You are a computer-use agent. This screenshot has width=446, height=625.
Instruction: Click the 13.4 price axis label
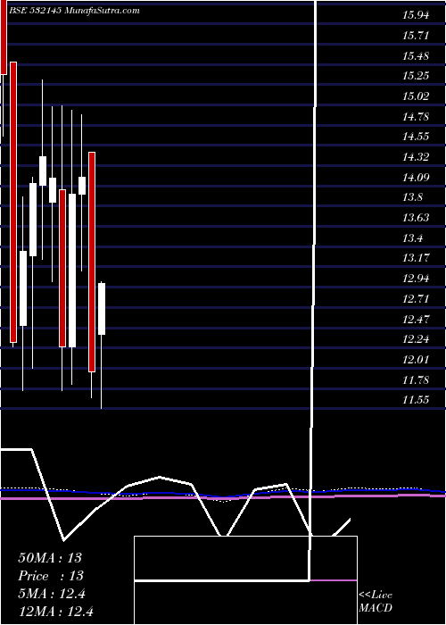pyautogui.click(x=412, y=238)
